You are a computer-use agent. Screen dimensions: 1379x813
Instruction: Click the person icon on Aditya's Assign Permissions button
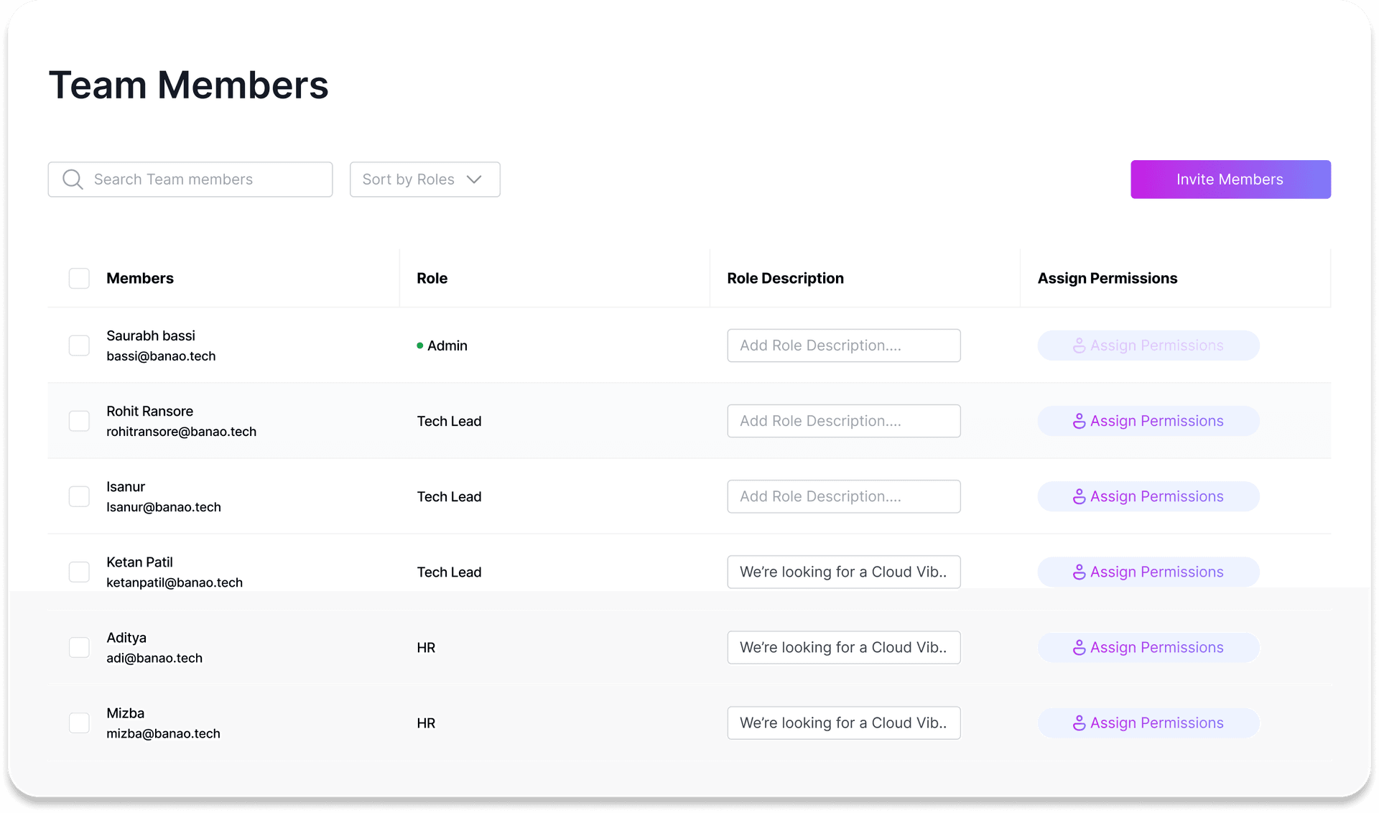[1079, 647]
